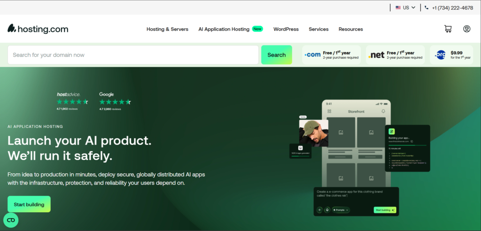Viewport: 481px width, 231px height.
Task: Expand the Prompts dropdown in mockup
Action: 341,210
